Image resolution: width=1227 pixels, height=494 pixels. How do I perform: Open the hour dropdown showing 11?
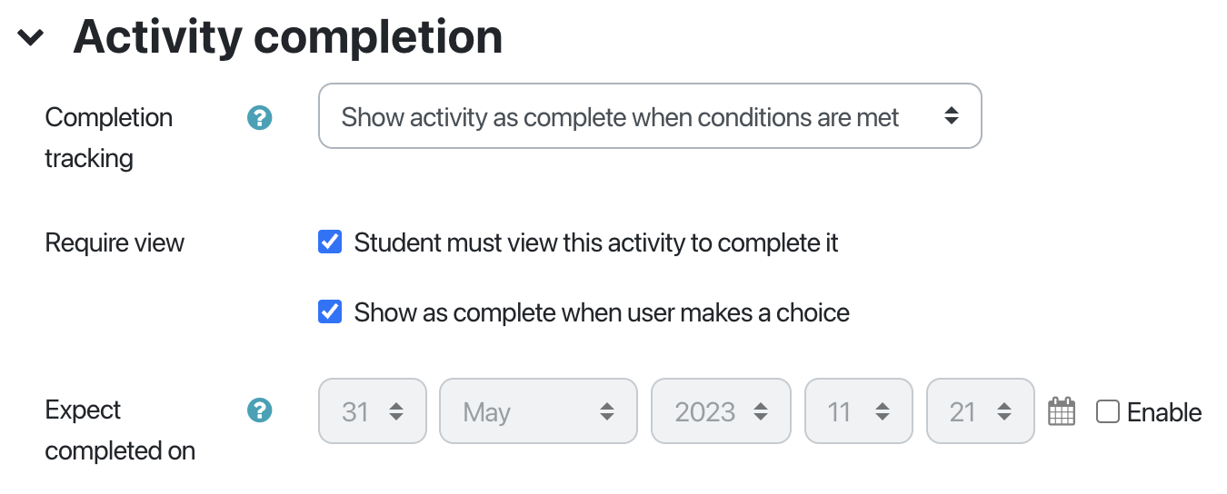(858, 411)
